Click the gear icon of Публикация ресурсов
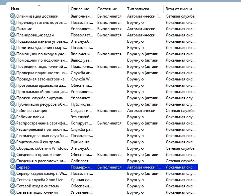 coord(13,104)
